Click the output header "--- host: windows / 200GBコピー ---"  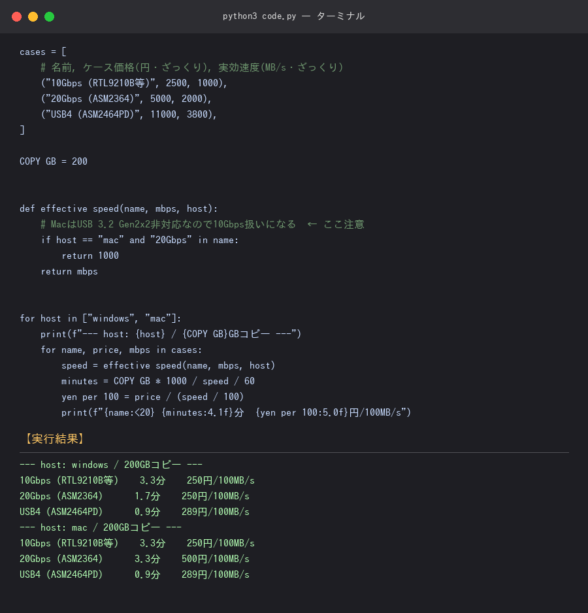click(111, 465)
